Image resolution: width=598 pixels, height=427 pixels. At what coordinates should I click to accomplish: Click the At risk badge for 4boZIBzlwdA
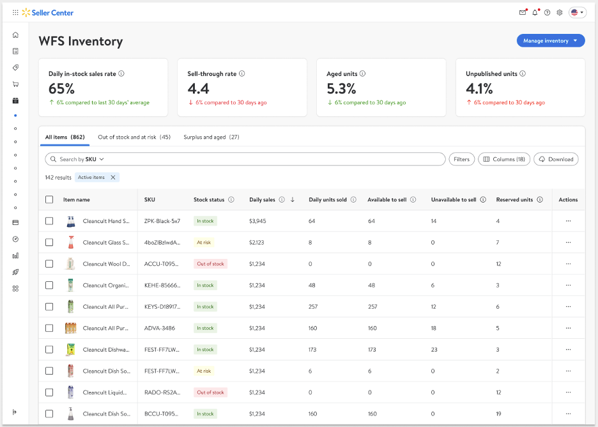[204, 242]
